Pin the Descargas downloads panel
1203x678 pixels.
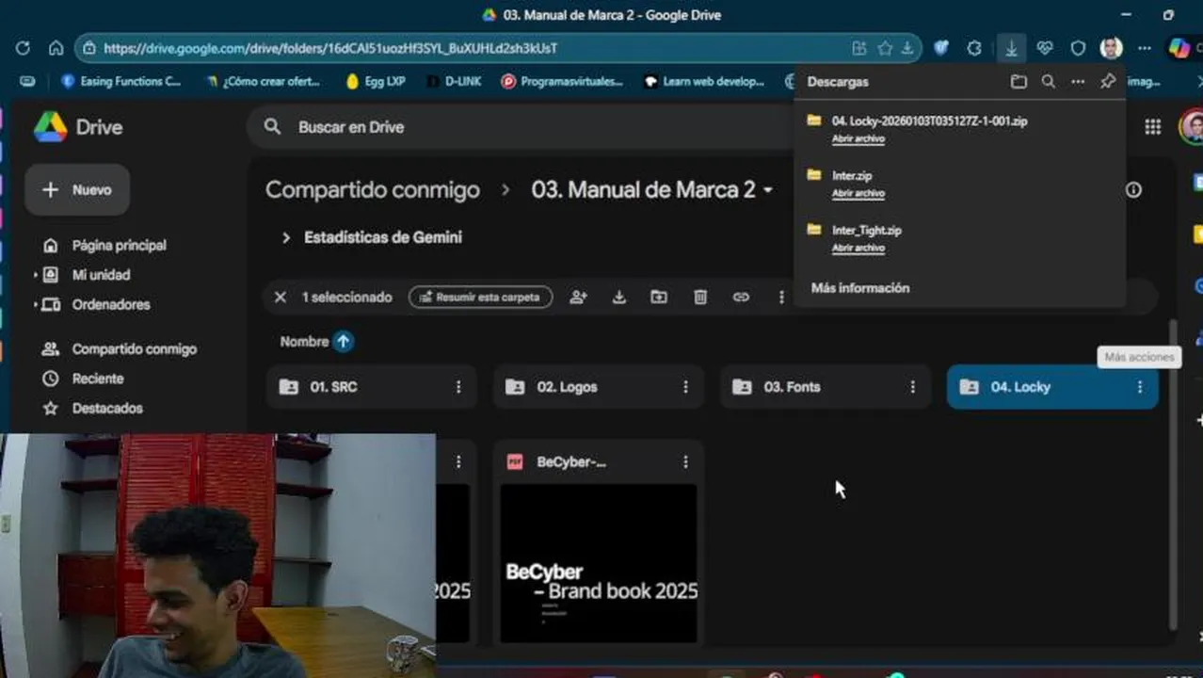tap(1108, 82)
